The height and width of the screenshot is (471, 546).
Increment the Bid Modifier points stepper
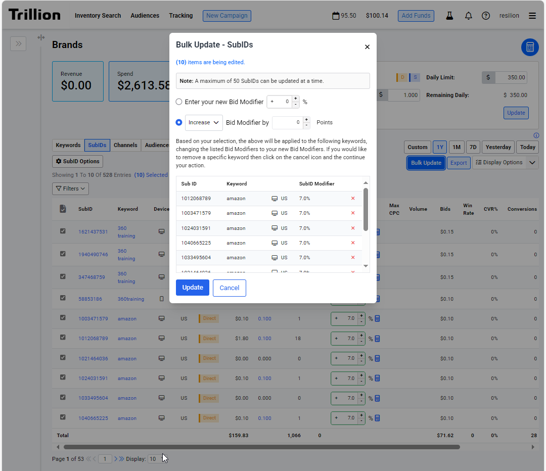pyautogui.click(x=306, y=120)
